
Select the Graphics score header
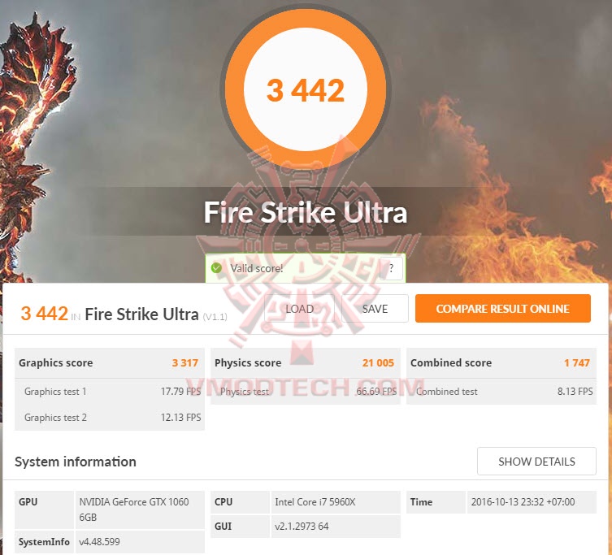(x=110, y=363)
